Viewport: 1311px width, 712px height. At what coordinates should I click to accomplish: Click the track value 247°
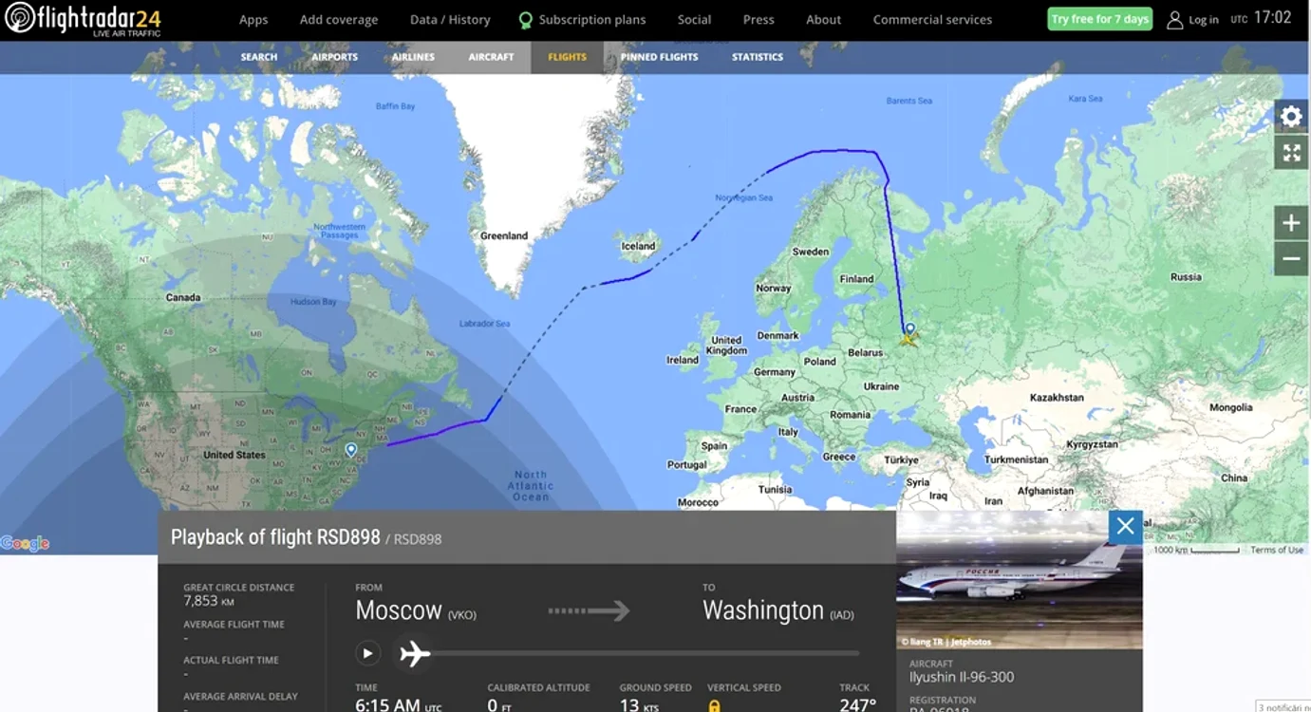click(x=857, y=704)
